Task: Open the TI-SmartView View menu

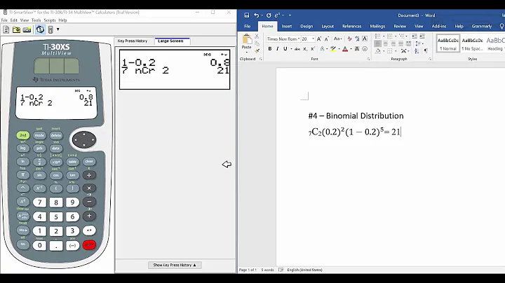Action: 24,20
